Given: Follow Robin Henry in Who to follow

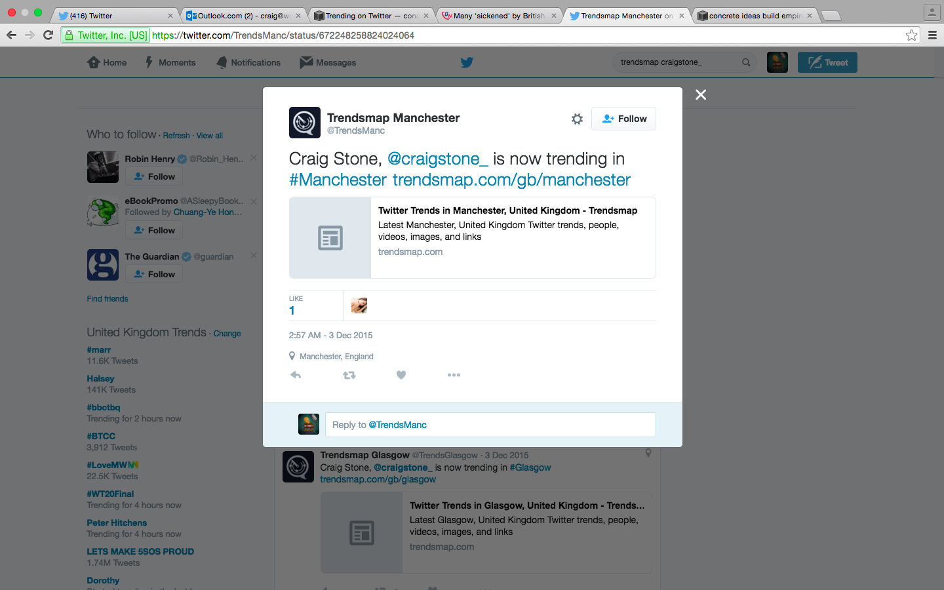Looking at the screenshot, I should point(154,176).
